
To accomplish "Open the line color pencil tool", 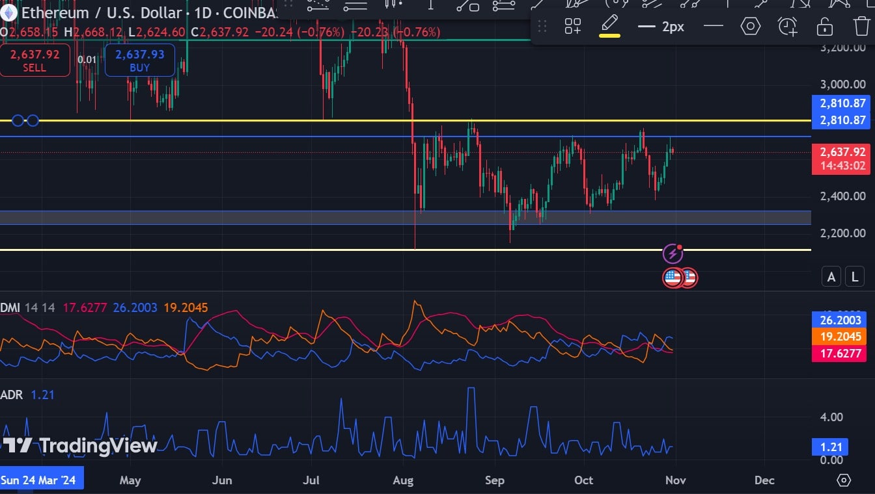I will click(x=609, y=27).
